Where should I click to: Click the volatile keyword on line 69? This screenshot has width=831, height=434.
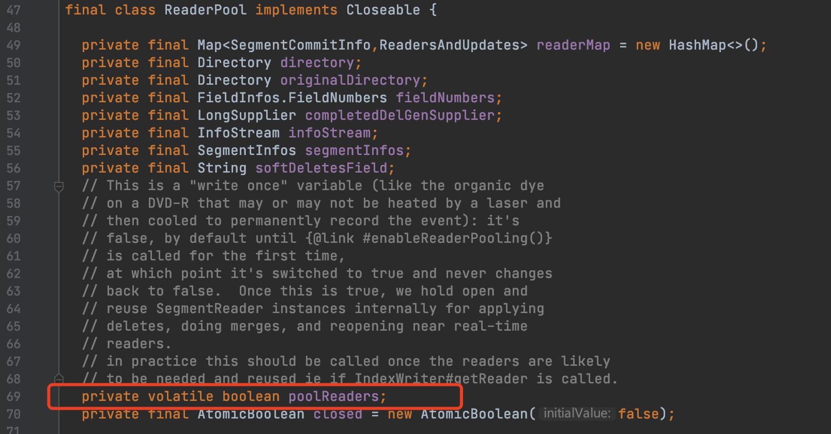(180, 396)
